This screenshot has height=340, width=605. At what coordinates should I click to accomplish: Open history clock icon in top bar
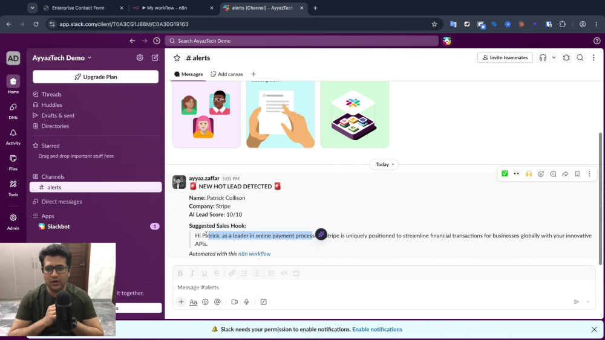pyautogui.click(x=157, y=41)
